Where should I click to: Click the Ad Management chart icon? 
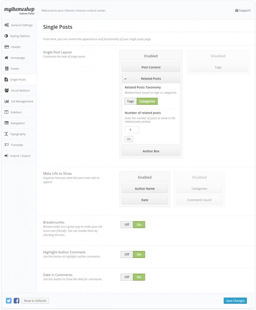[7, 101]
